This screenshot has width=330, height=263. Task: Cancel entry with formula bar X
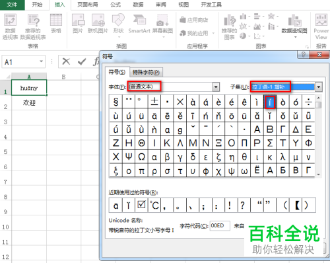66,61
